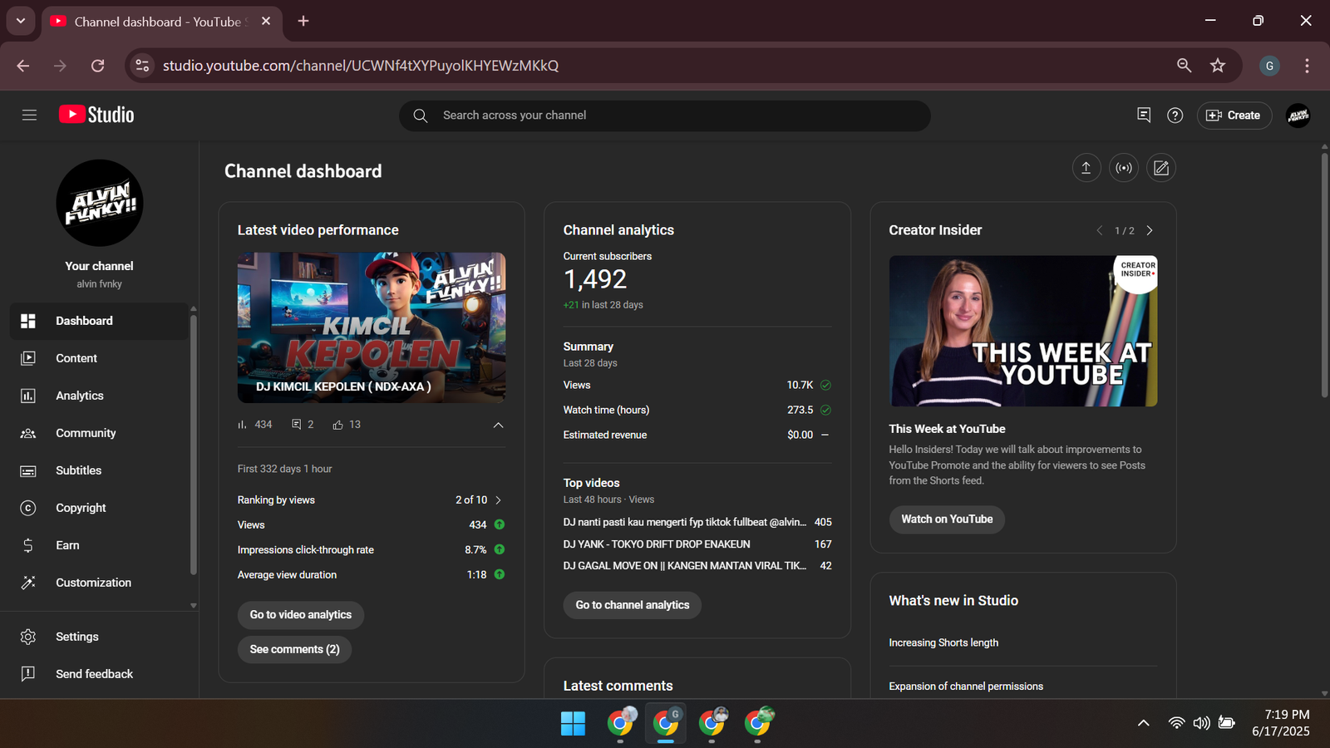This screenshot has width=1330, height=748.
Task: Click the comments count icon showing 2
Action: click(297, 425)
